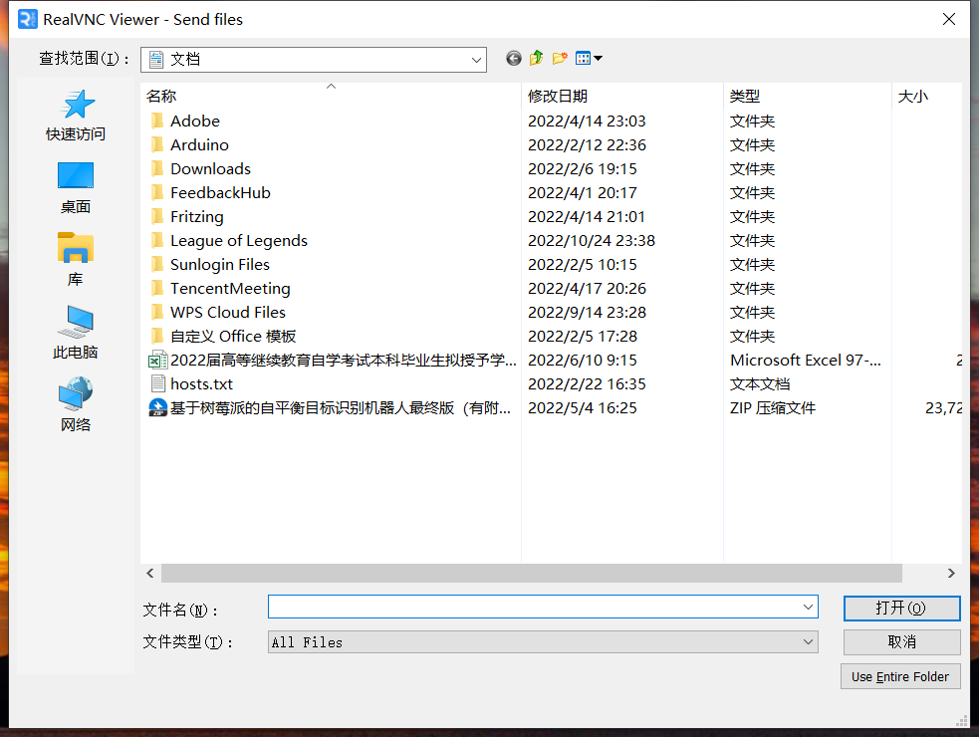Select the 自定义 Office 模板 folder name

233,336
